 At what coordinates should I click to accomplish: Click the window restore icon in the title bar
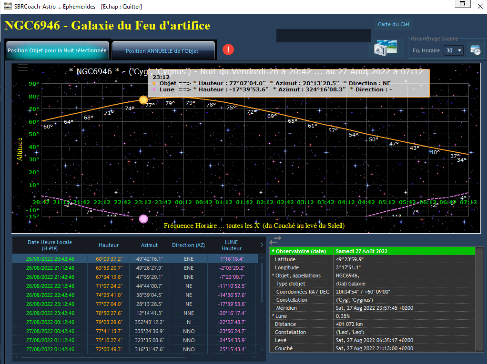click(463, 4)
